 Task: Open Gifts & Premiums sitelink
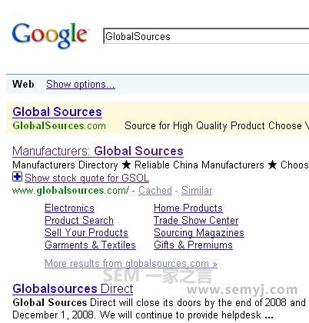[x=193, y=245]
